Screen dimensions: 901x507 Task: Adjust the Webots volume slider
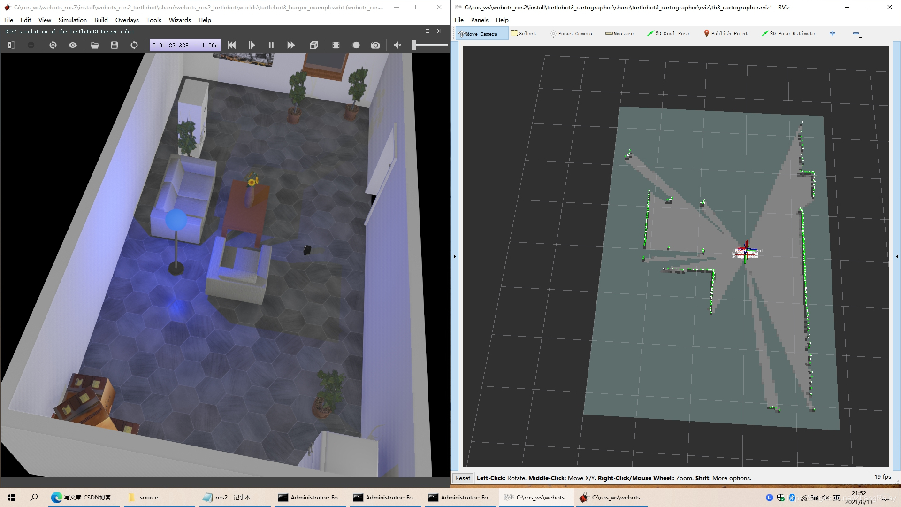click(414, 45)
